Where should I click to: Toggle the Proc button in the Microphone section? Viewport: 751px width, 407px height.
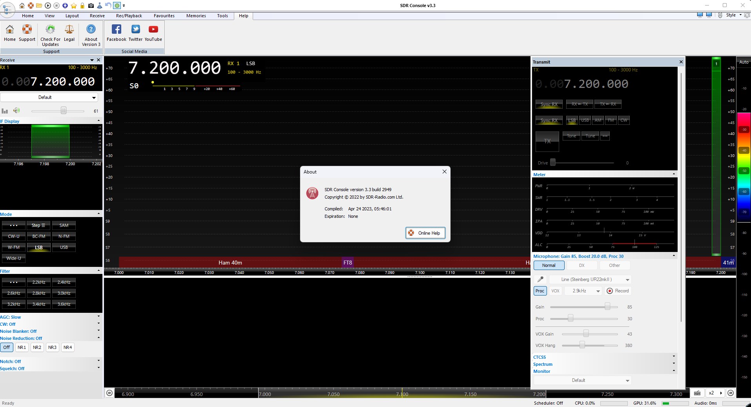tap(540, 291)
